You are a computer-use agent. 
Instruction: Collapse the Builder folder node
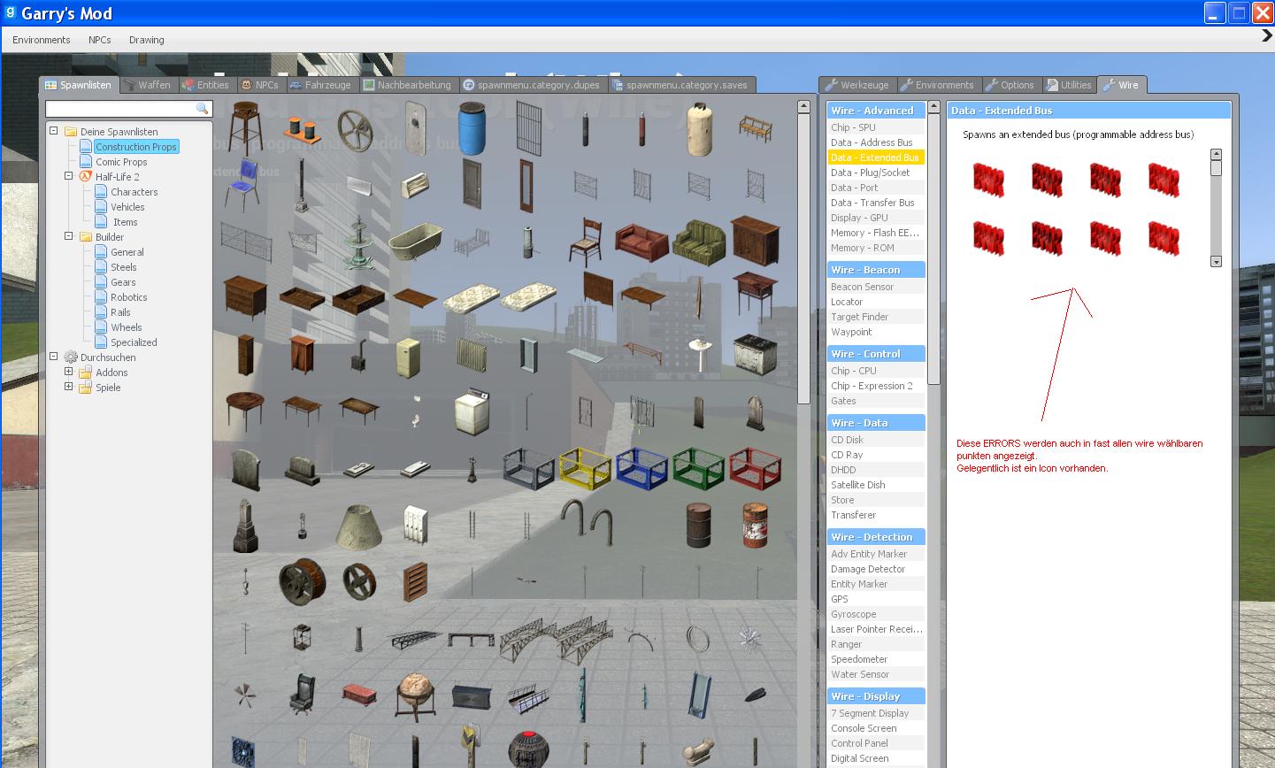tap(69, 236)
